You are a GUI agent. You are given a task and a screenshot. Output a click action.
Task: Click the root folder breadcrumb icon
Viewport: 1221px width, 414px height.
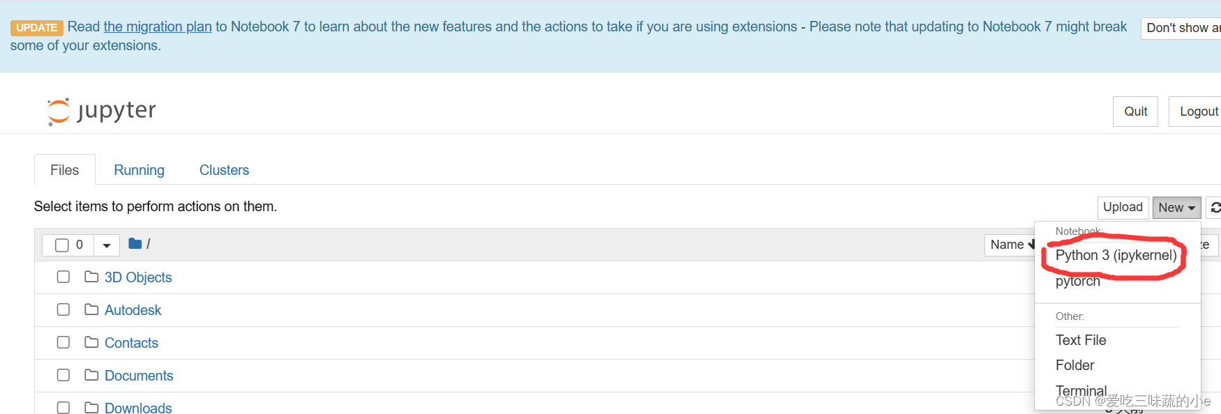coord(135,244)
